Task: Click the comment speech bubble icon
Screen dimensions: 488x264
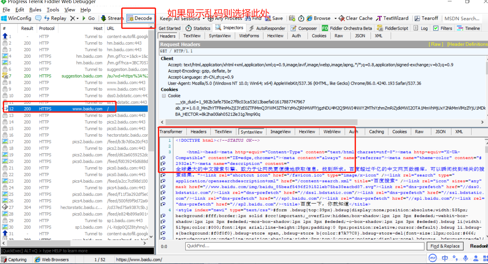Action: [x=38, y=18]
